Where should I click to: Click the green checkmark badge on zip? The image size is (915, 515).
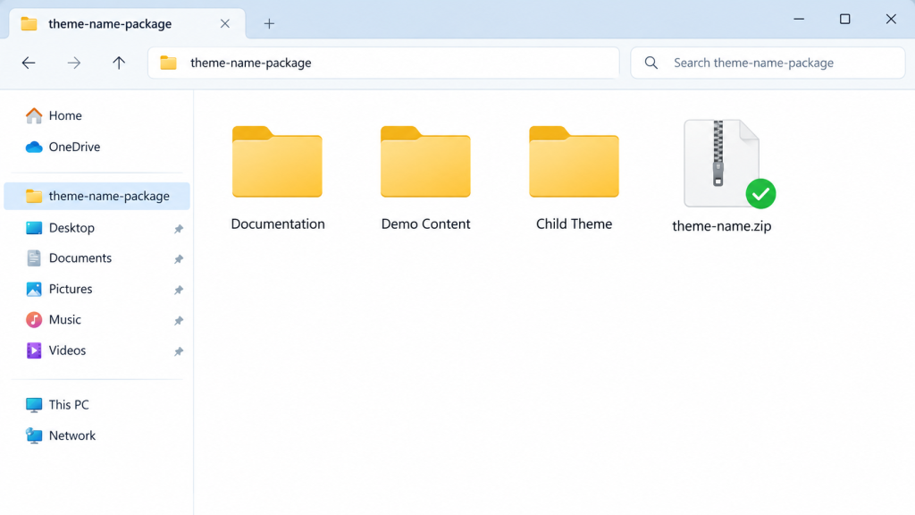(x=760, y=194)
